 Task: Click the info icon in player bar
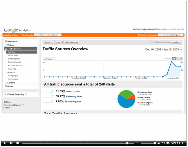pyautogui.click(x=183, y=143)
